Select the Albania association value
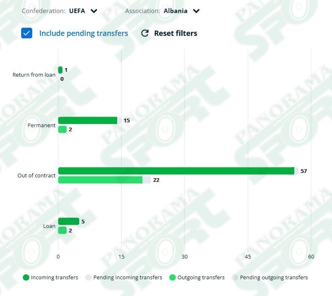The height and width of the screenshot is (296, 332). (x=175, y=11)
